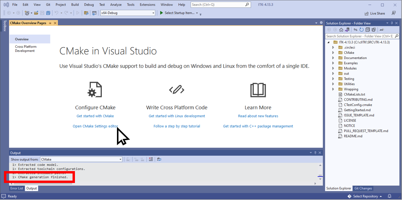Close the CMake Overview Pages tab

point(55,23)
